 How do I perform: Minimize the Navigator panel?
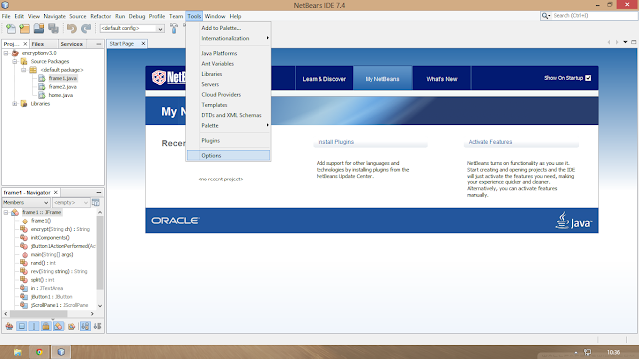pyautogui.click(x=99, y=192)
